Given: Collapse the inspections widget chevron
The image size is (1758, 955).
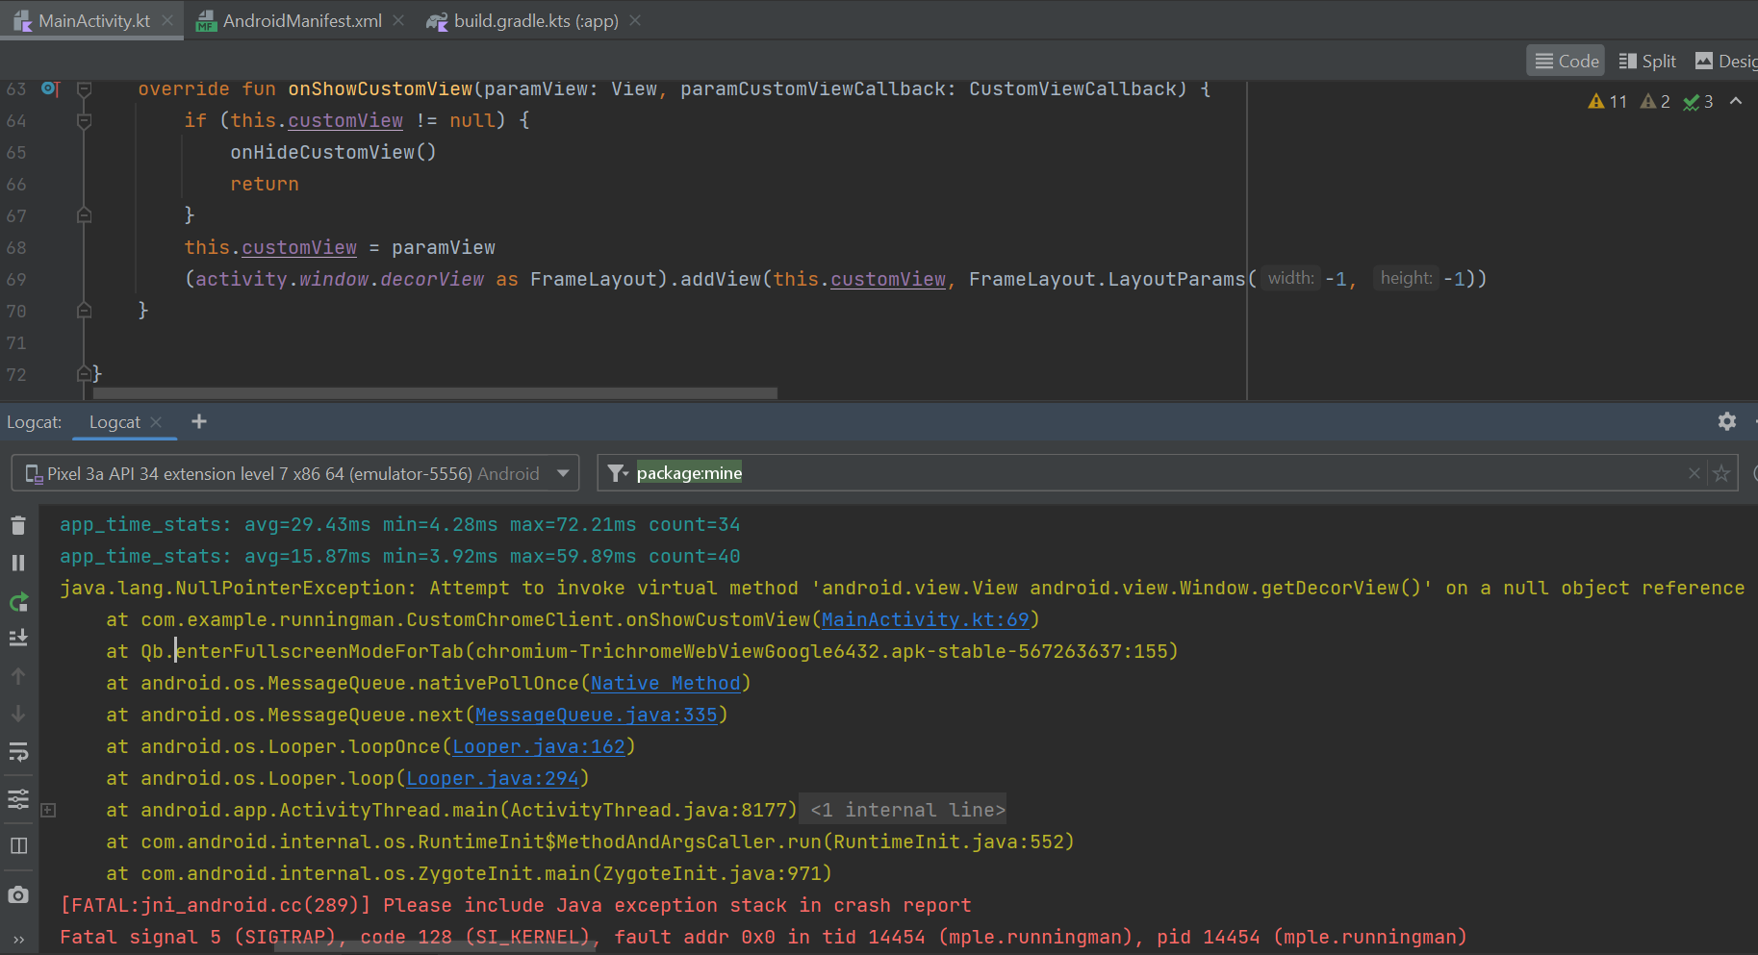Looking at the screenshot, I should pos(1736,101).
